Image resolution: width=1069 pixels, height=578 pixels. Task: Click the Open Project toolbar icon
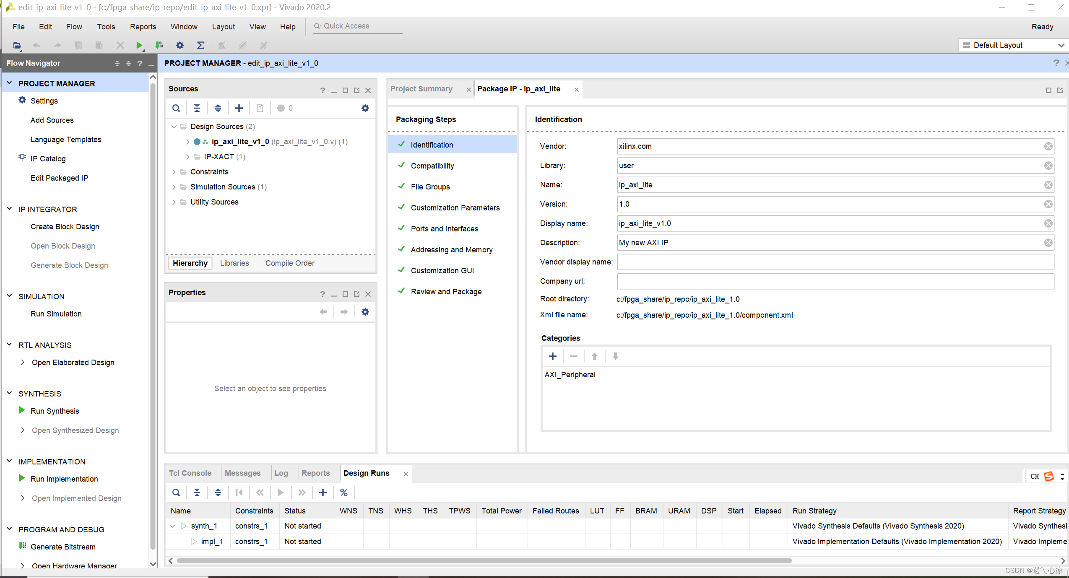pos(16,45)
